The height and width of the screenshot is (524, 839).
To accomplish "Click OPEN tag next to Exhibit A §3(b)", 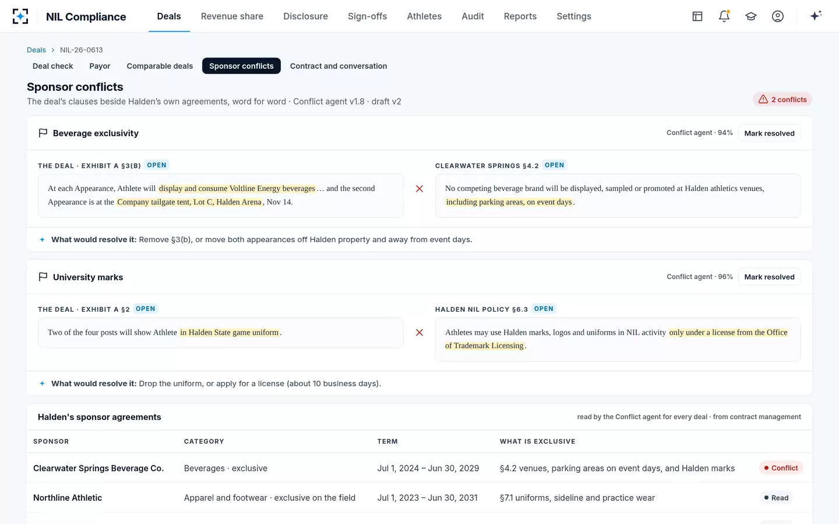I will pyautogui.click(x=157, y=165).
